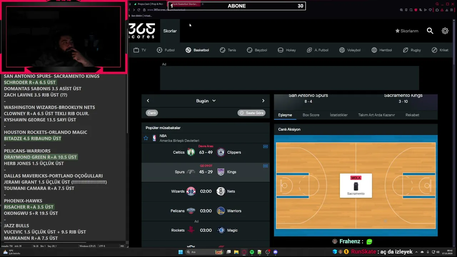Click the Celtics team logo
The width and height of the screenshot is (457, 257).
point(191,152)
